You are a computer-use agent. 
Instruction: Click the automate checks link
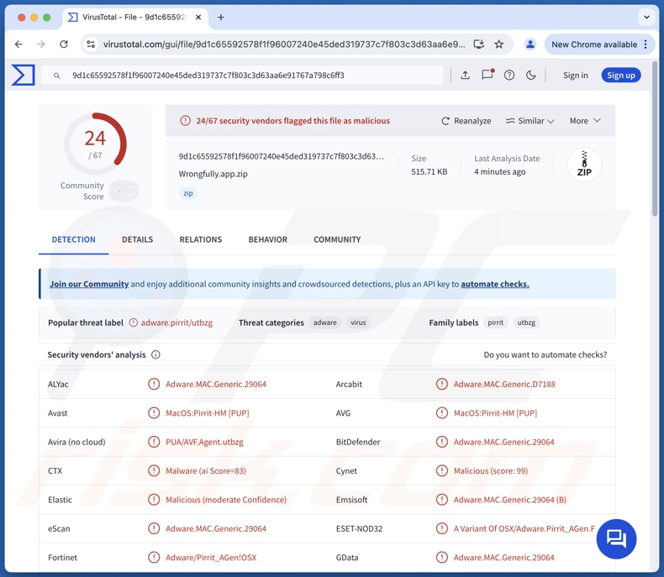[x=494, y=284]
